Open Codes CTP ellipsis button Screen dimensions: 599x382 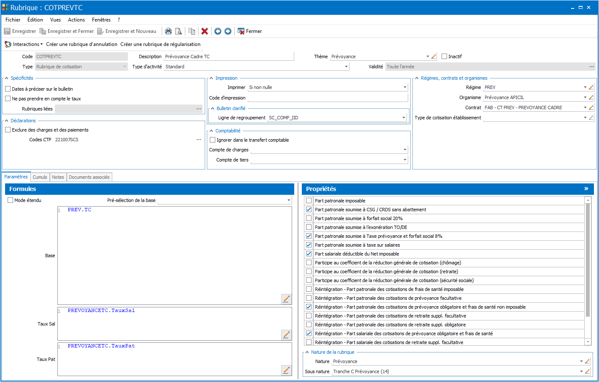(199, 140)
